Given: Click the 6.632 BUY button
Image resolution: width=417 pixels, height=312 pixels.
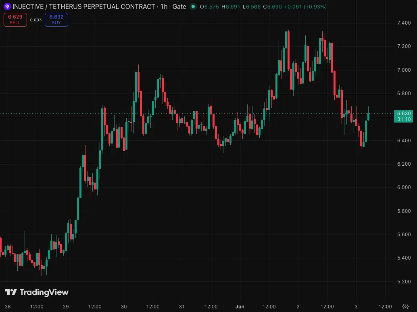Looking at the screenshot, I should tap(56, 20).
